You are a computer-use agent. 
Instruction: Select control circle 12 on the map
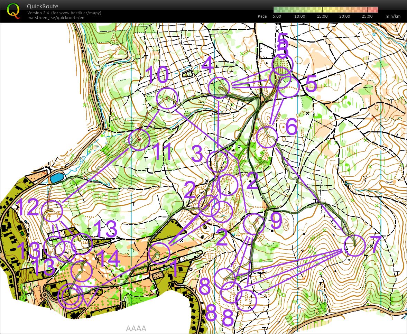click(x=52, y=211)
